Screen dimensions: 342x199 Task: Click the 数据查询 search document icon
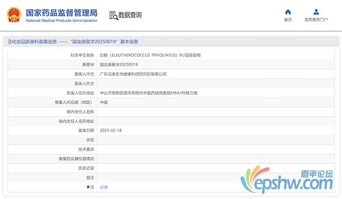(x=113, y=16)
